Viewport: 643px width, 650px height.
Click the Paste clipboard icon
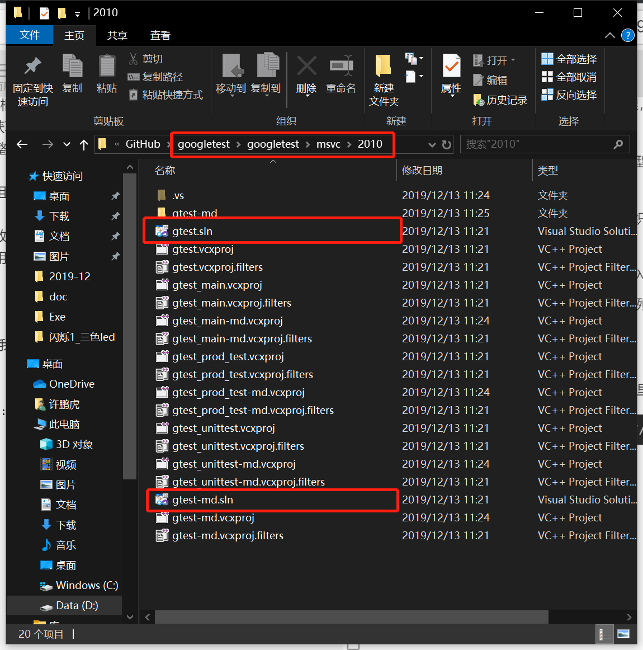click(107, 73)
